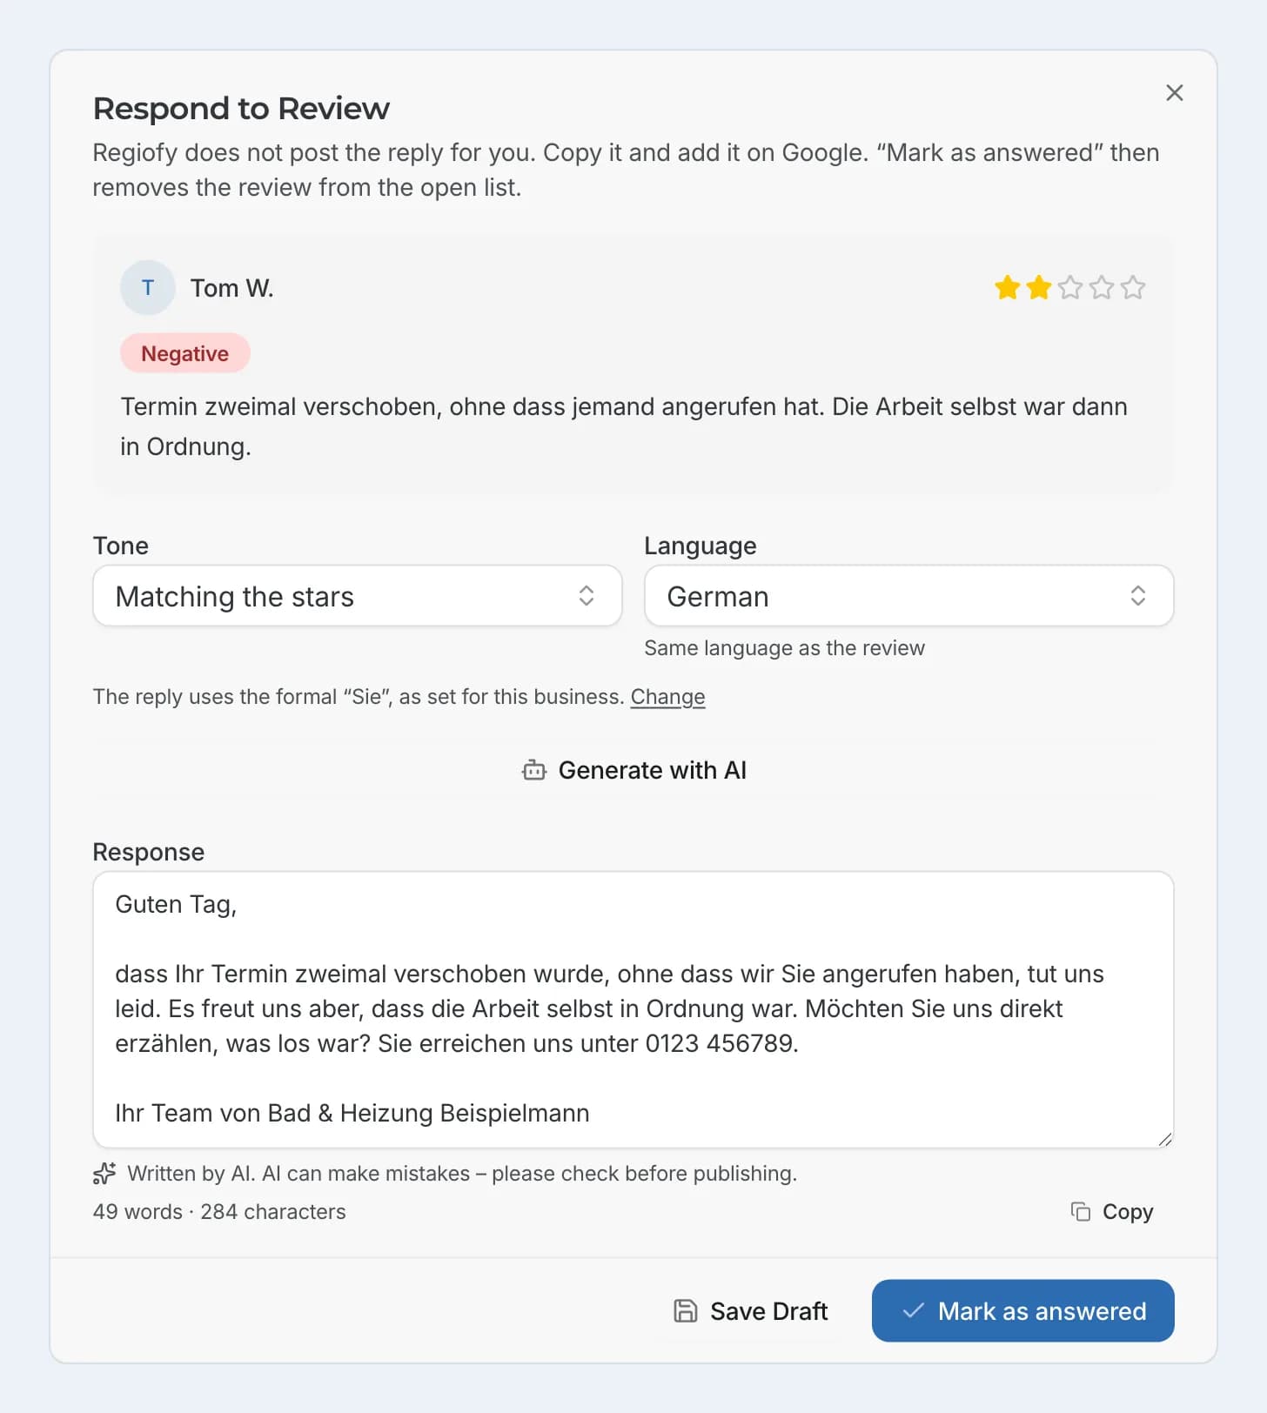
Task: Click the robot icon beside Generate with AI
Action: coord(533,770)
